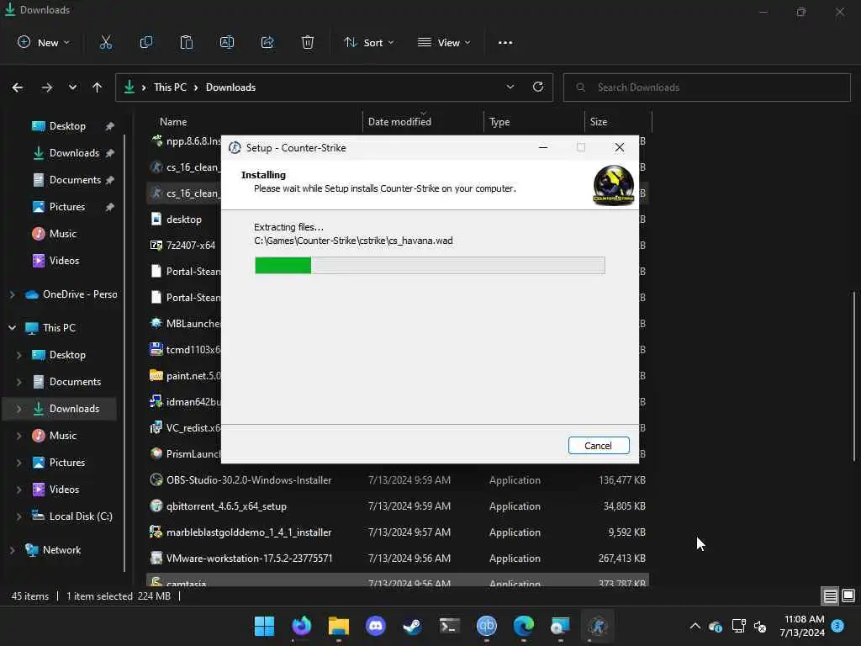Image resolution: width=861 pixels, height=646 pixels.
Task: Select the desktop file in list
Action: 184,220
